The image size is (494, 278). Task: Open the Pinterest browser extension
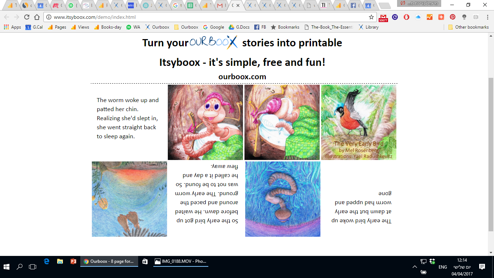(x=452, y=17)
